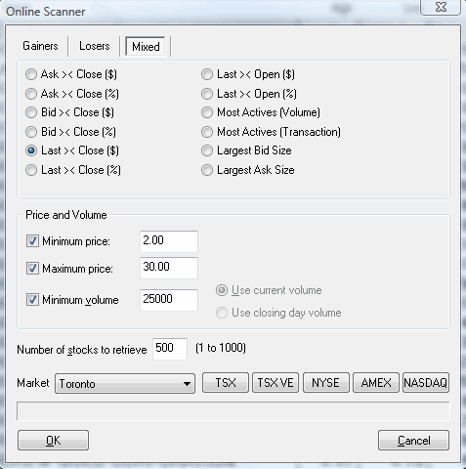Toggle the Maximum price checkbox

coord(32,269)
